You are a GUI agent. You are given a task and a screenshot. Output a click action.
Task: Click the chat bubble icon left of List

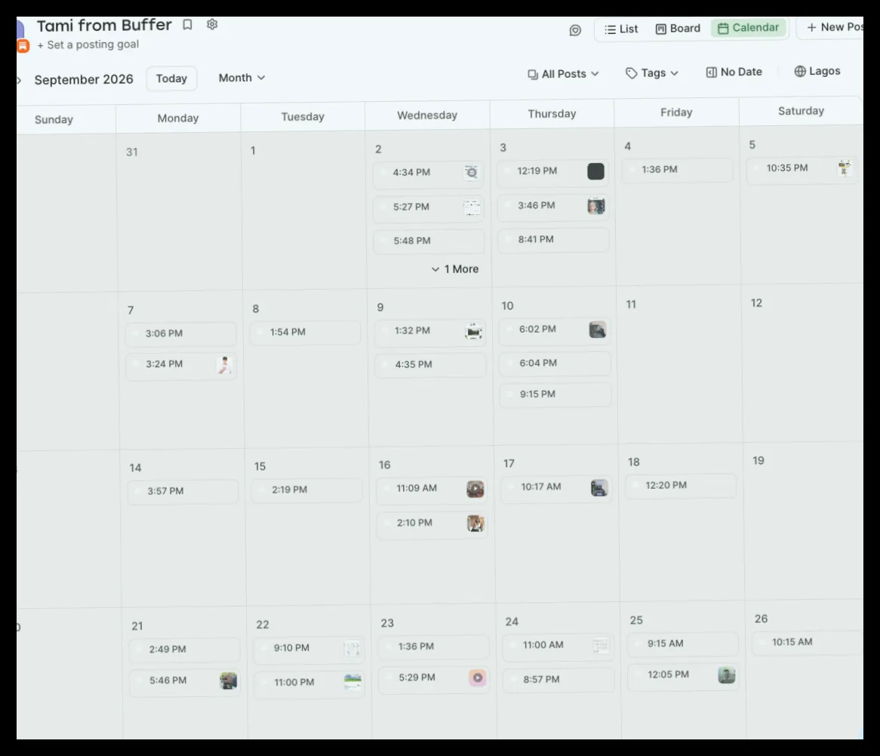575,30
